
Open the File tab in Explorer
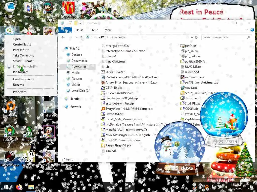pos(65,30)
